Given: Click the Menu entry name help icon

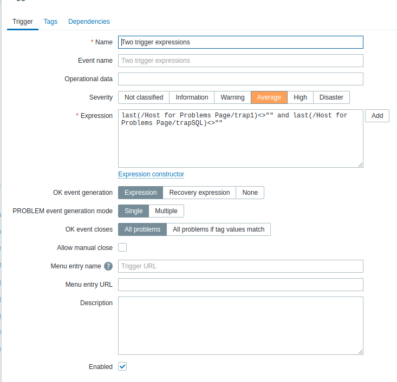Looking at the screenshot, I should point(108,266).
